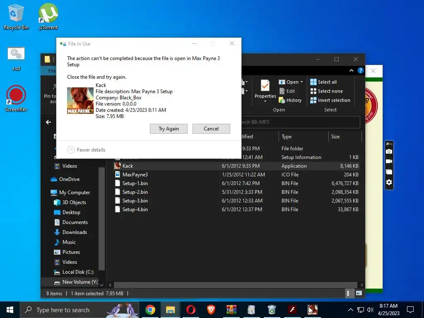Select the MaxPayne3 ICO file

pos(236,175)
